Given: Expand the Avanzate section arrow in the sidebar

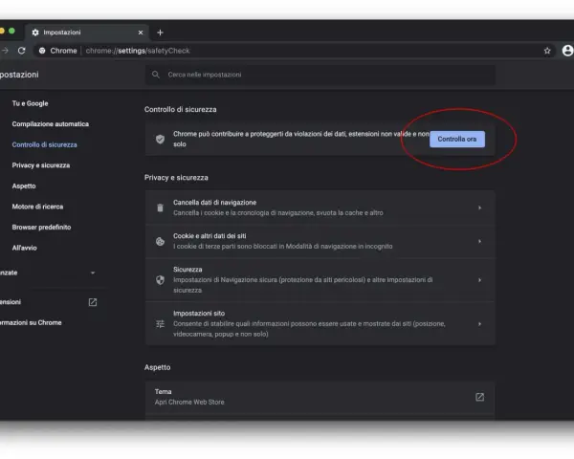Looking at the screenshot, I should [x=93, y=273].
